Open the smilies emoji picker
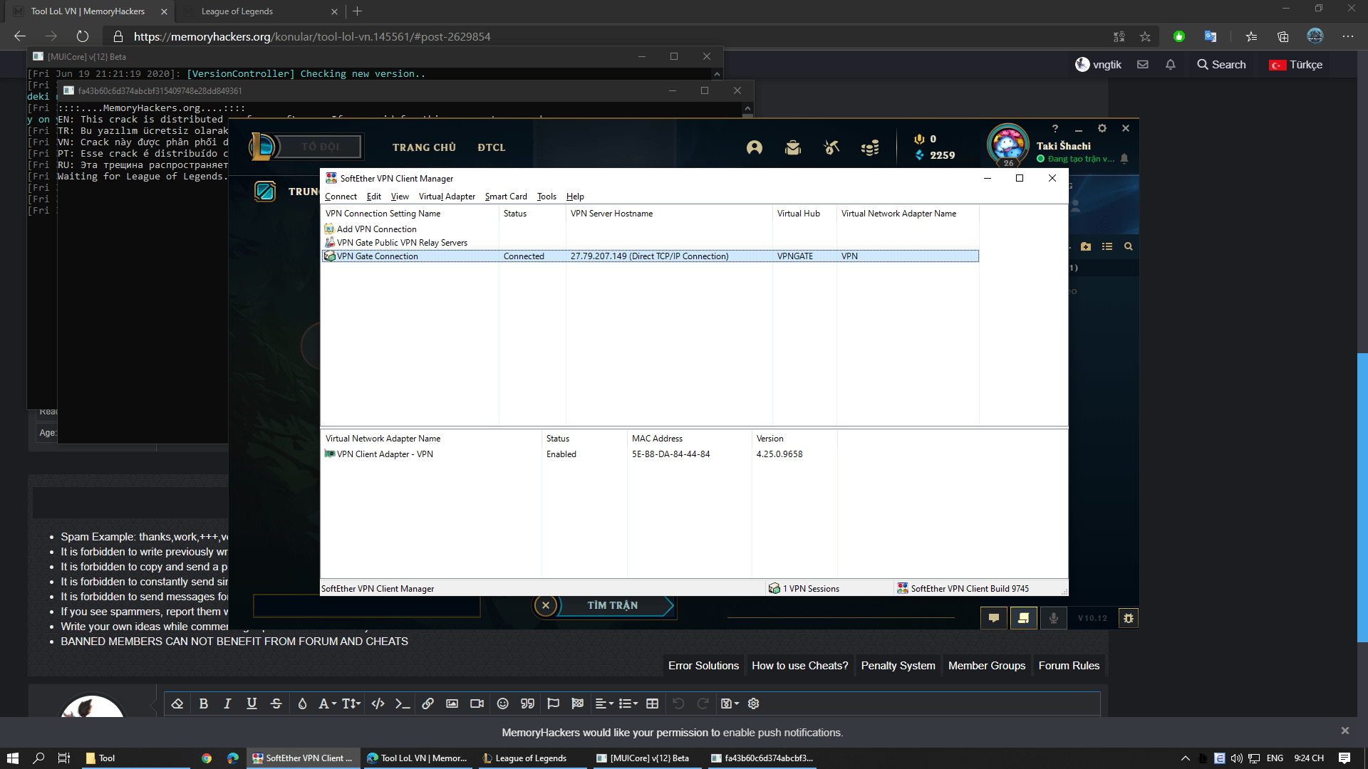Screen dimensions: 1368x769 point(502,703)
